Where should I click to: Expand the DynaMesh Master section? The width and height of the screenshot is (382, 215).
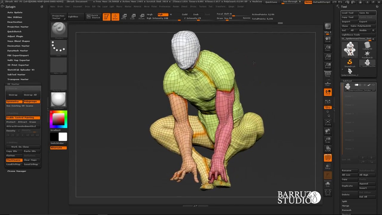click(18, 50)
